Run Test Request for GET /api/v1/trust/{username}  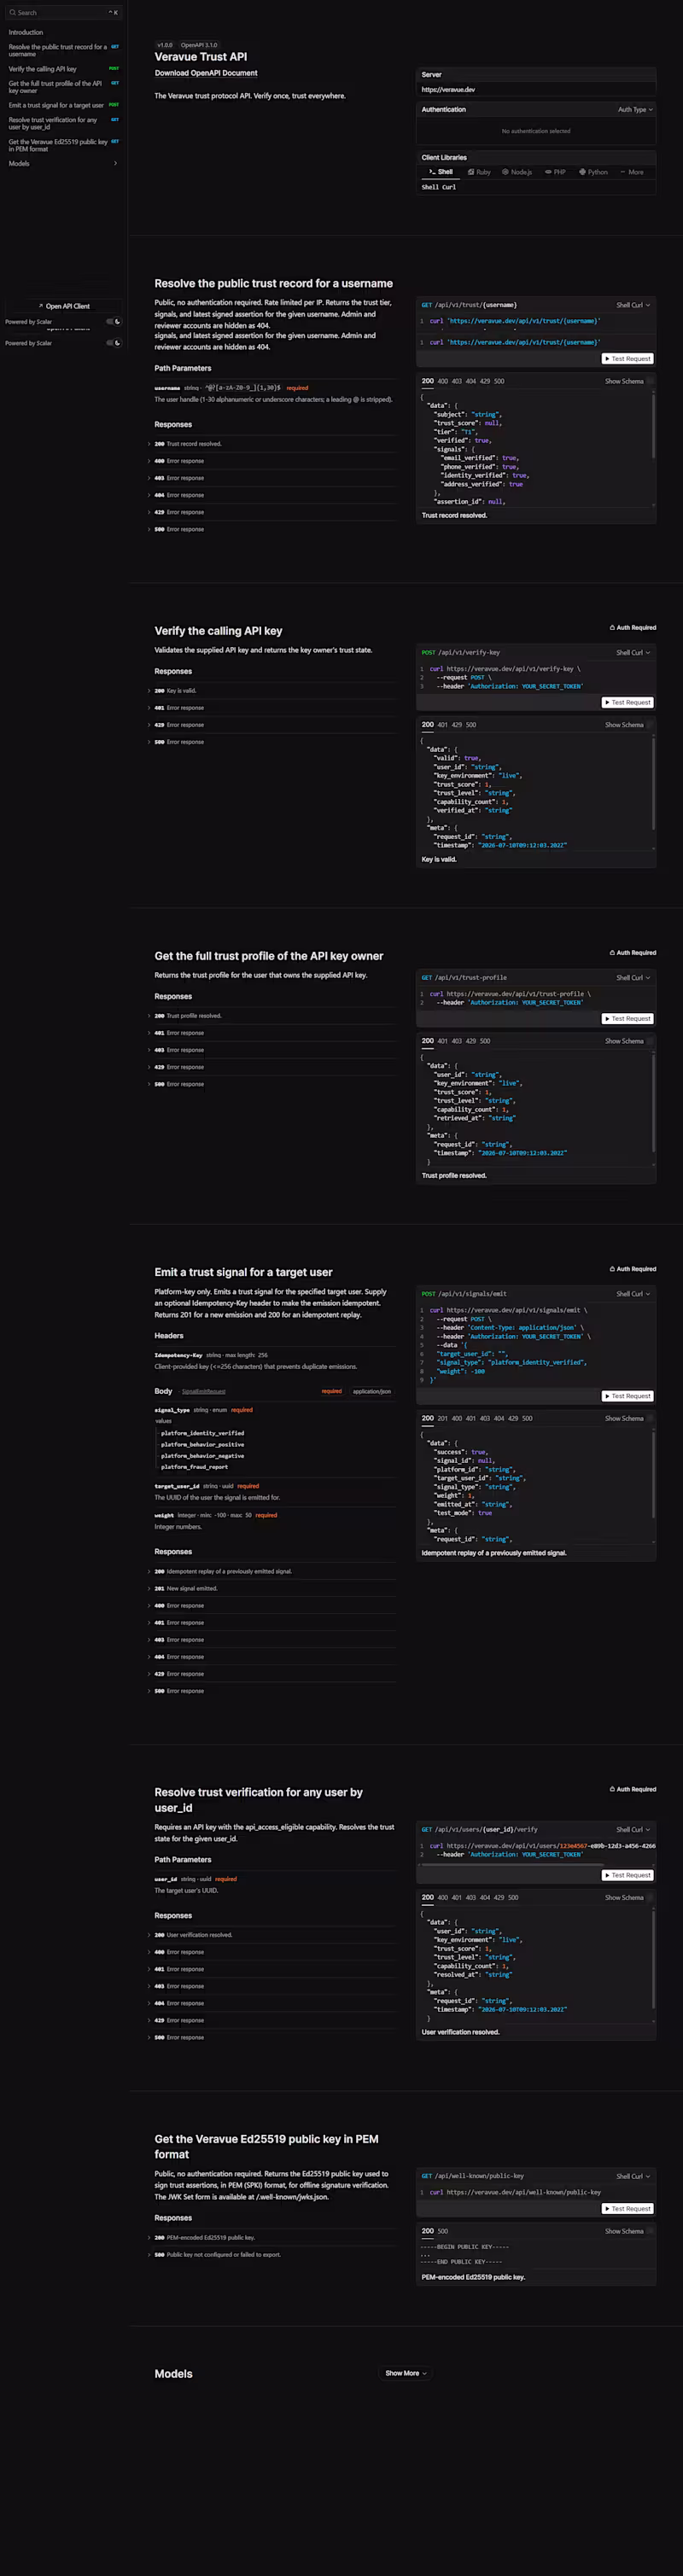click(x=627, y=359)
